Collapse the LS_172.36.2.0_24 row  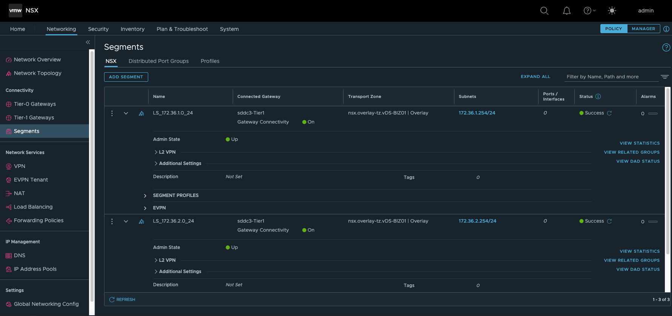[x=126, y=221]
